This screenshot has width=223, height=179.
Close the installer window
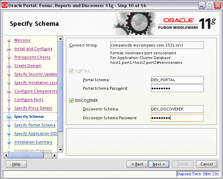click(x=218, y=6)
